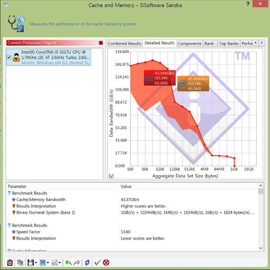The image size is (270, 270).
Task: Open the bar chart icon dropdown arrow
Action: [48, 263]
